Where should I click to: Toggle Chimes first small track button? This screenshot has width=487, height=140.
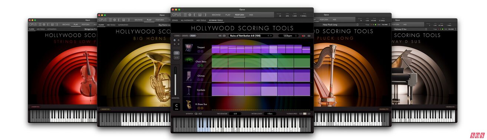pos(199,80)
